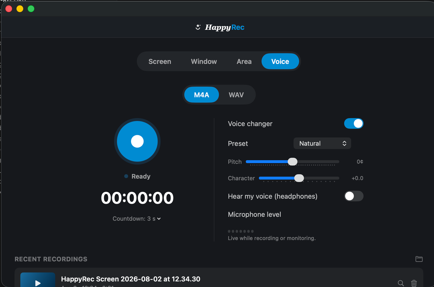Close the HappyRec window
This screenshot has height=287, width=434.
[x=9, y=9]
